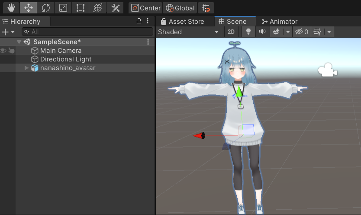
Task: Open the scene effects dropdown arrow
Action: (x=288, y=32)
